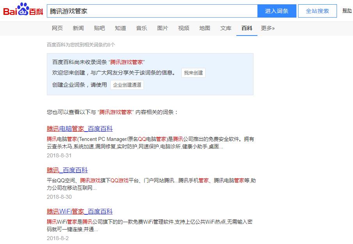The width and height of the screenshot is (353, 244).
Task: Open the 音乐 section
Action: (x=142, y=28)
